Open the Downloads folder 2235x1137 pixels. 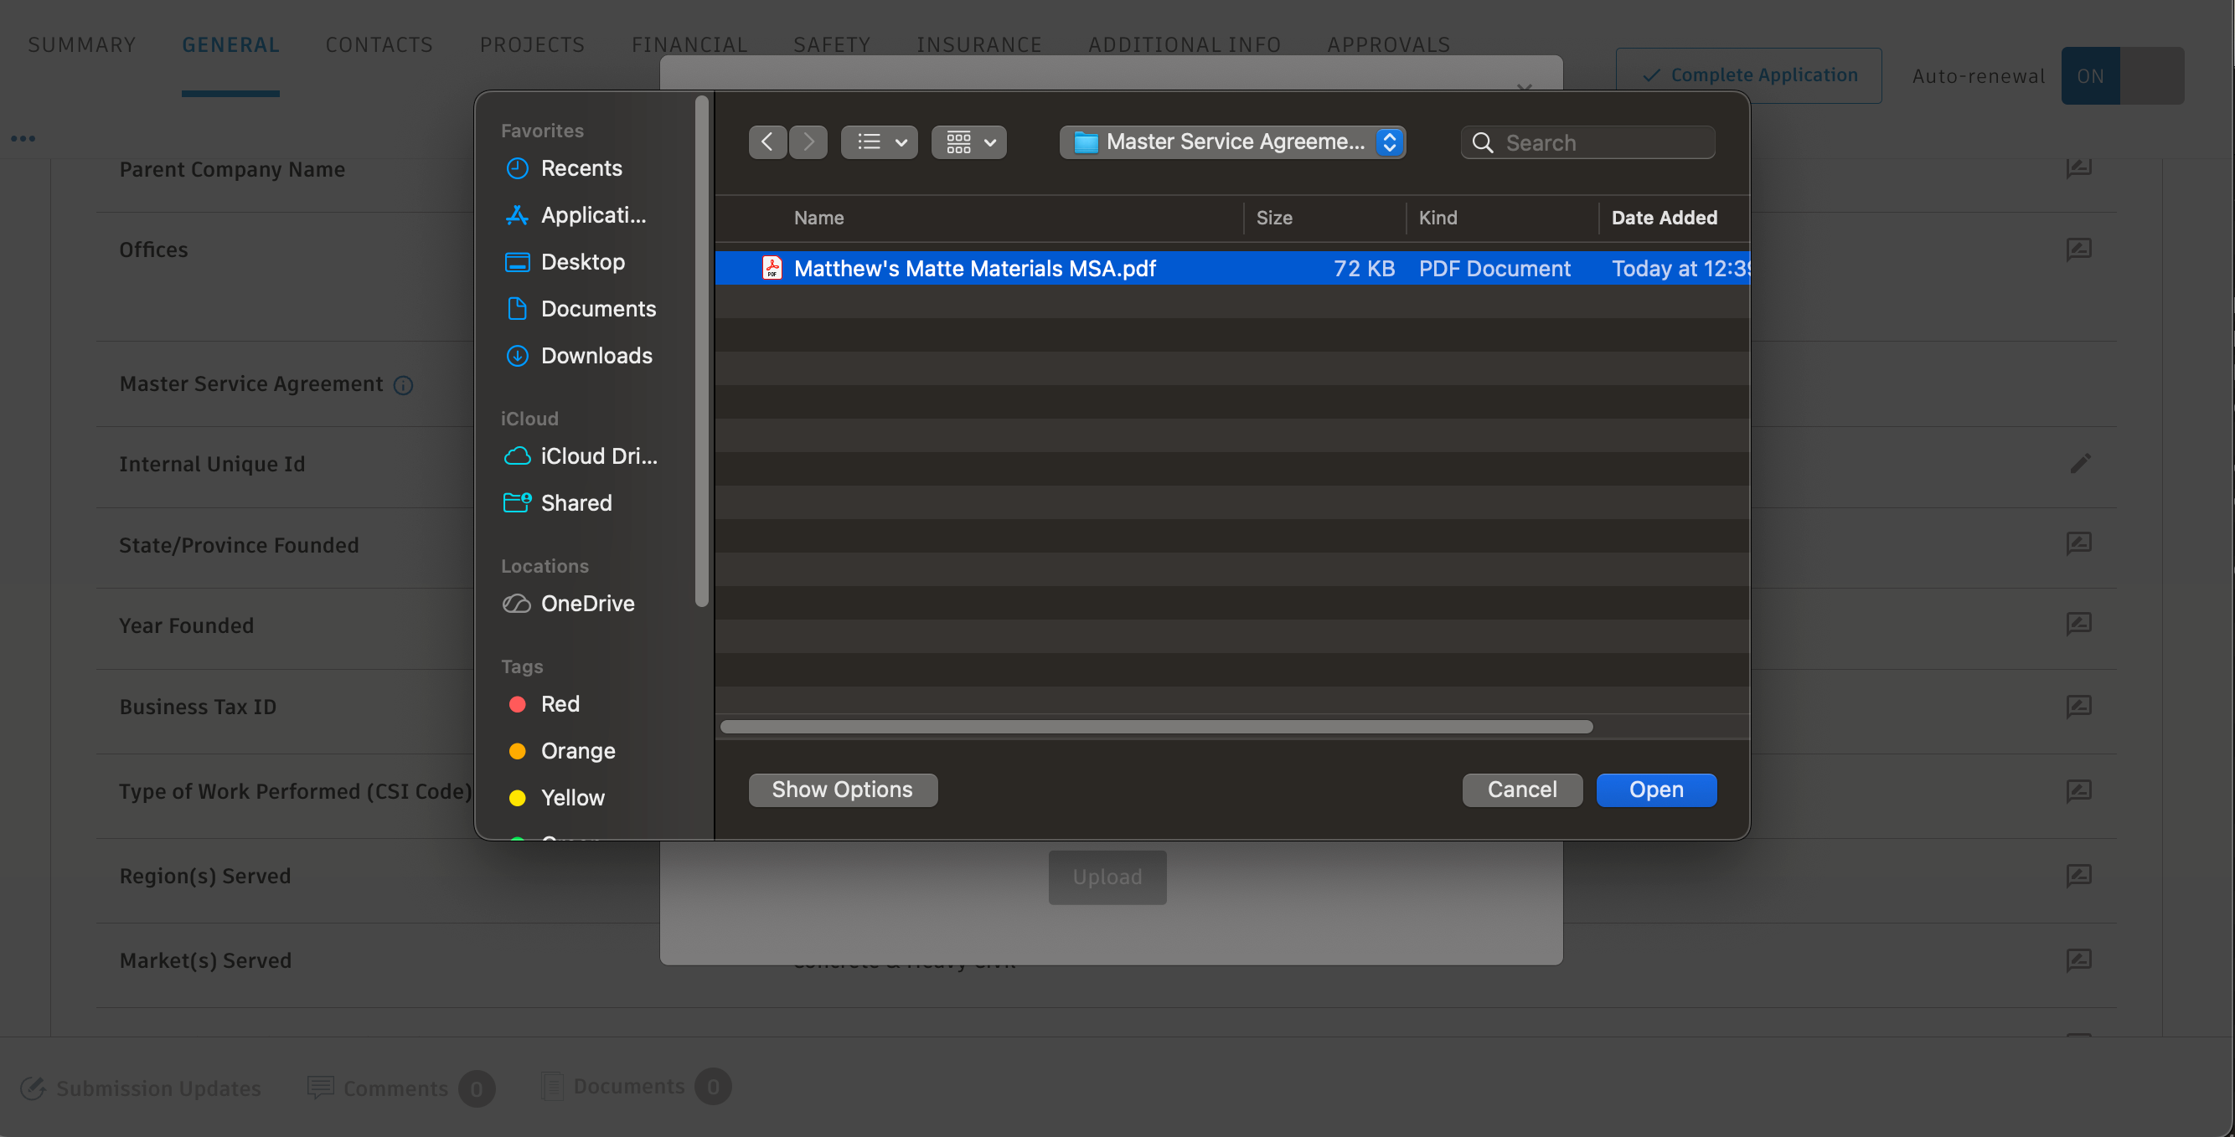[596, 356]
